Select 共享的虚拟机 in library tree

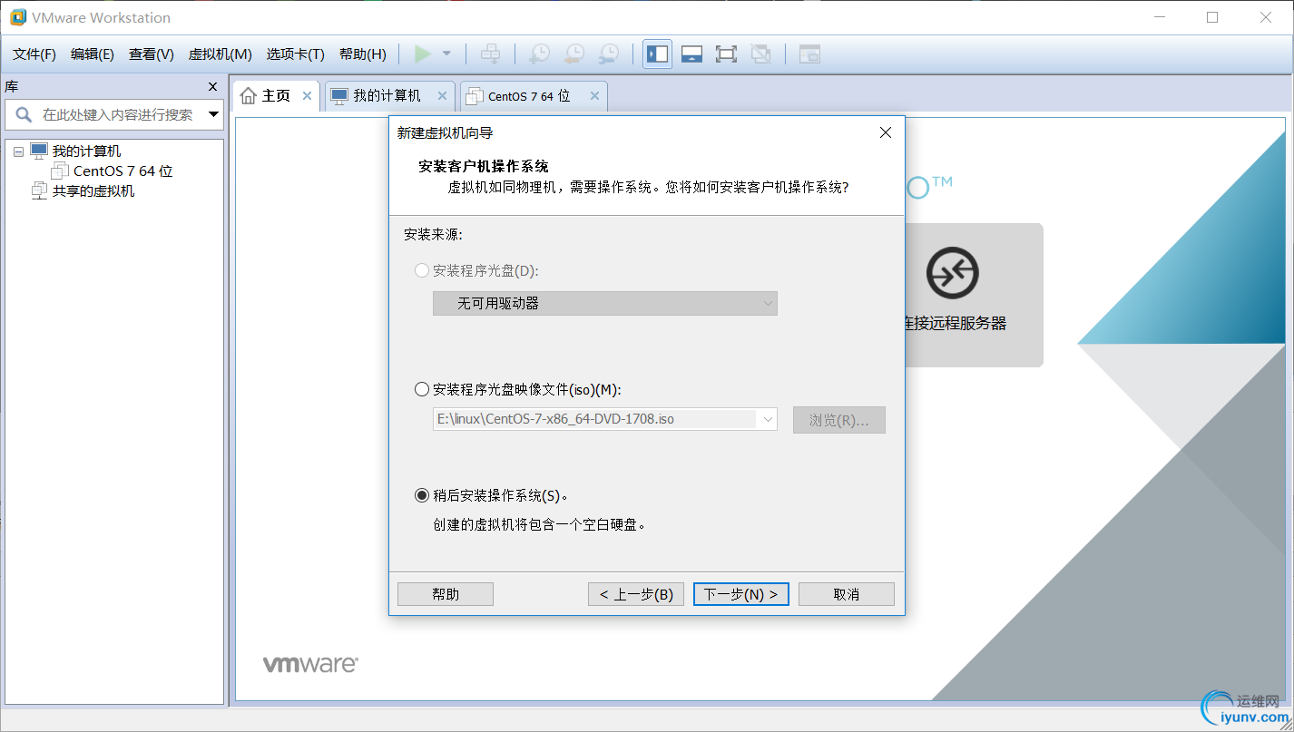pos(93,191)
